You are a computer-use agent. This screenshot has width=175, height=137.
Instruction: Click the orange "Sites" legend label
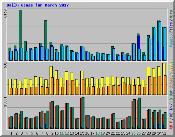(171, 83)
